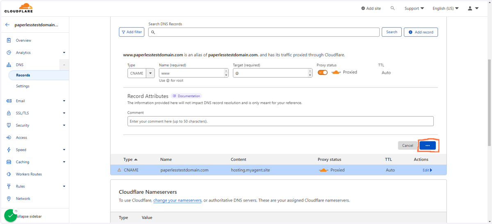This screenshot has width=492, height=224.
Task: Collapse the DNS sidebar section
Action: coord(64,65)
